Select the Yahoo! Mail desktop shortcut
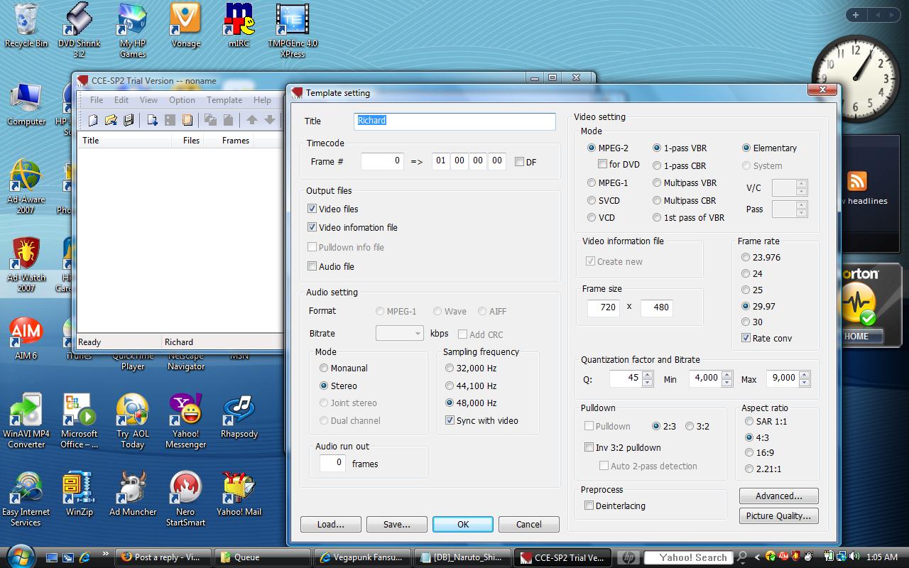This screenshot has width=909, height=568. point(239,494)
